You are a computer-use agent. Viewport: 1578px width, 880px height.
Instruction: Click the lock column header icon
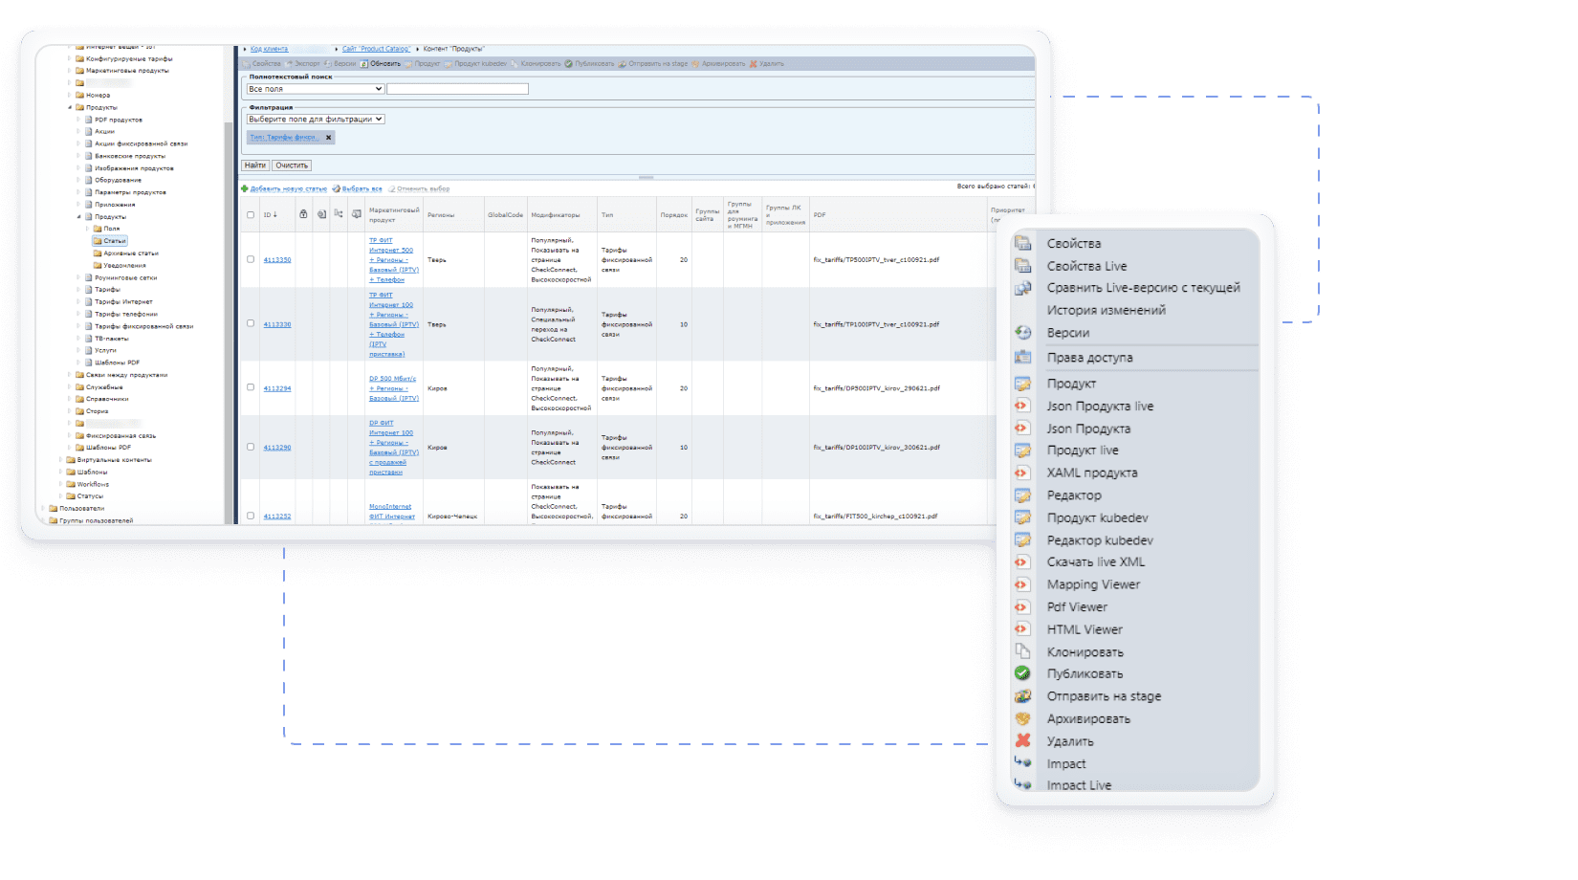pyautogui.click(x=303, y=214)
